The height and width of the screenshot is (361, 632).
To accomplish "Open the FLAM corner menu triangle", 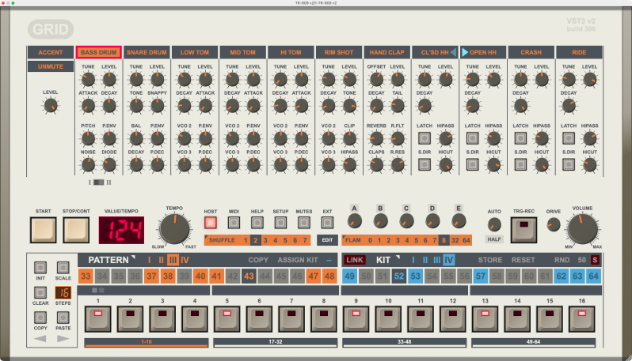I will (344, 237).
